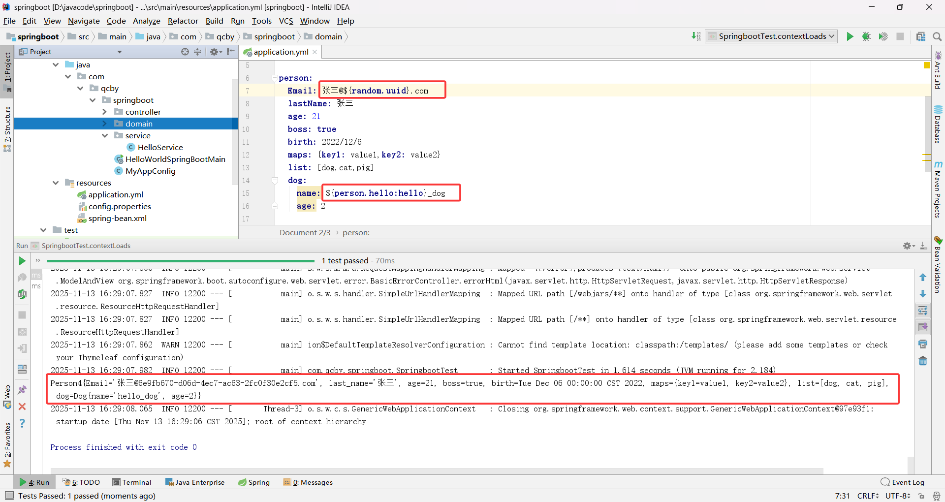The width and height of the screenshot is (945, 502).
Task: Open the Database side panel
Action: tap(938, 125)
